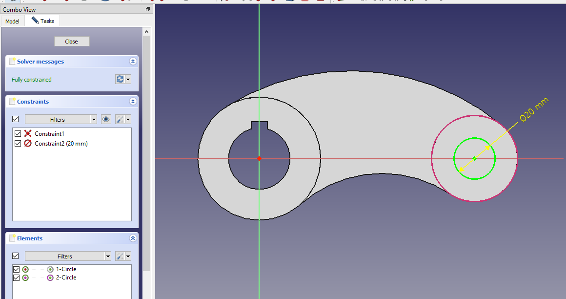This screenshot has height=299, width=566.
Task: Click the solver refresh icon
Action: click(x=120, y=79)
